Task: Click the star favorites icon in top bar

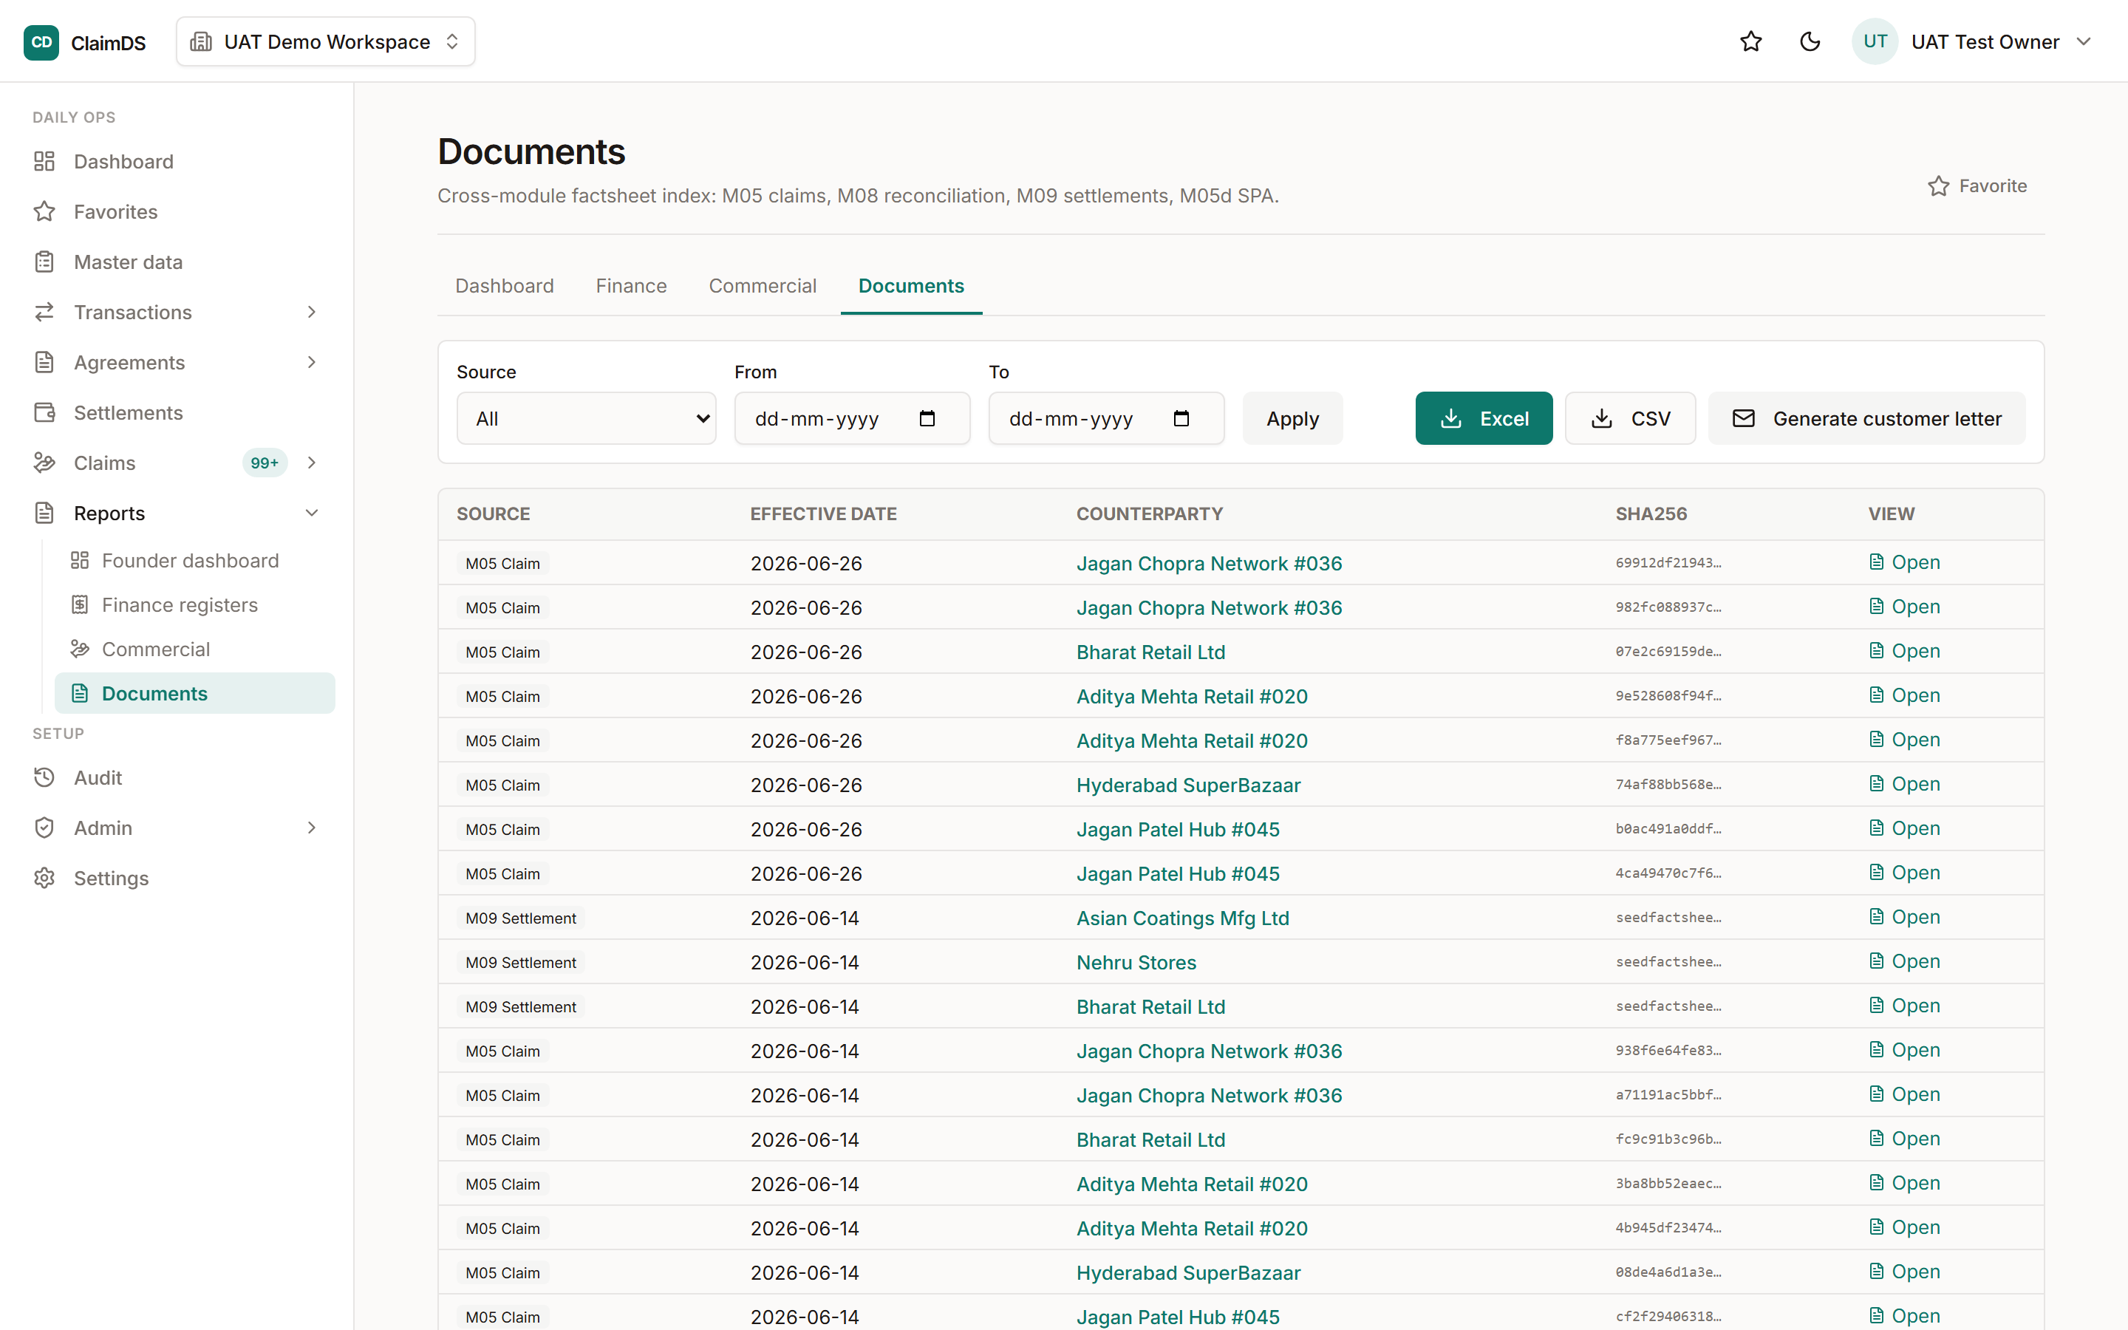Action: coord(1750,41)
